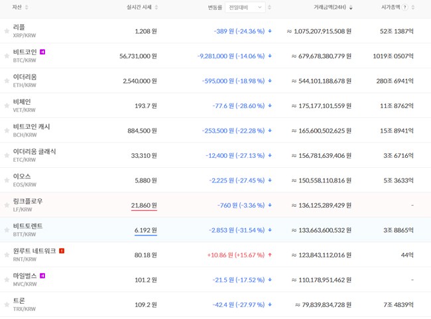Viewport: 431px width, 319px height.
Task: Click the -389 원 (-24.36 %) change
Action: [239, 31]
